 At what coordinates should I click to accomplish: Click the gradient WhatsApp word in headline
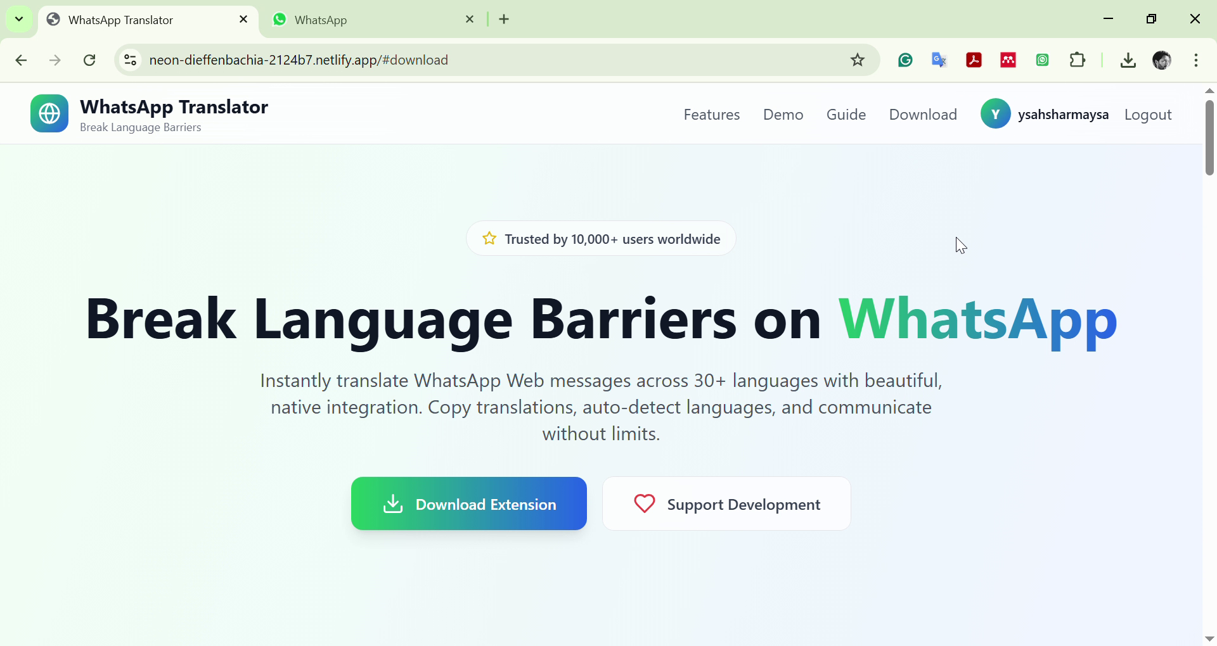click(977, 321)
